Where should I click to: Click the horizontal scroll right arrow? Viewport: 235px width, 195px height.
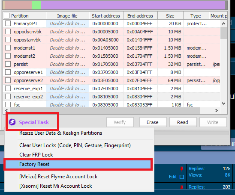(217, 111)
